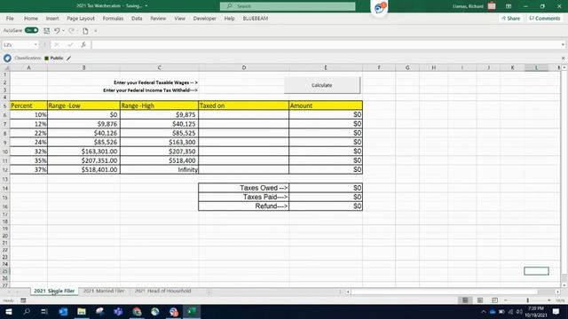
Task: Click the Share button
Action: 510,19
